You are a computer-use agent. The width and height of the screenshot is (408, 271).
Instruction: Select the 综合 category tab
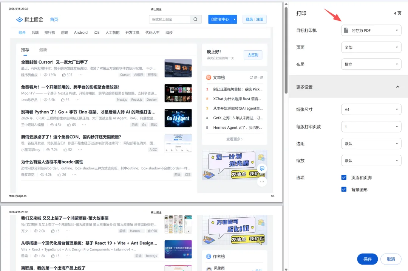pos(22,33)
